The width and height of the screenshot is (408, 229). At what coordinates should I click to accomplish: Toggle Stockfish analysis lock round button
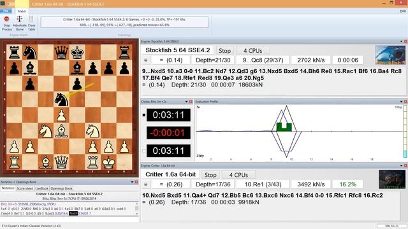(146, 60)
